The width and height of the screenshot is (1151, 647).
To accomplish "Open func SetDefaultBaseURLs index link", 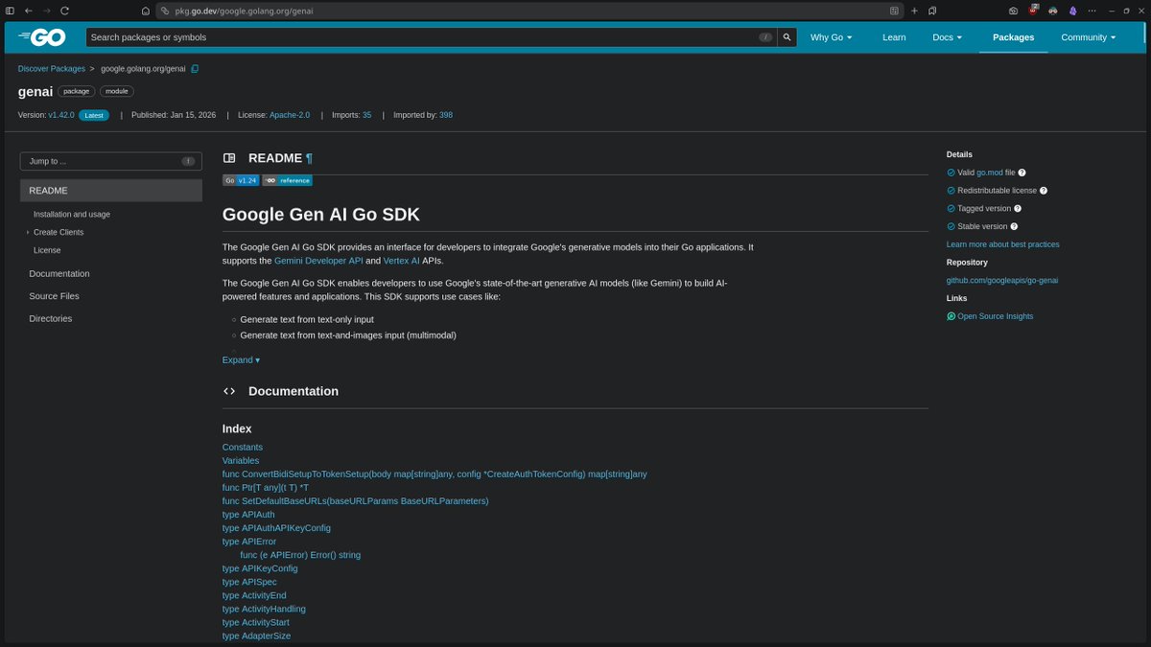I will point(356,501).
